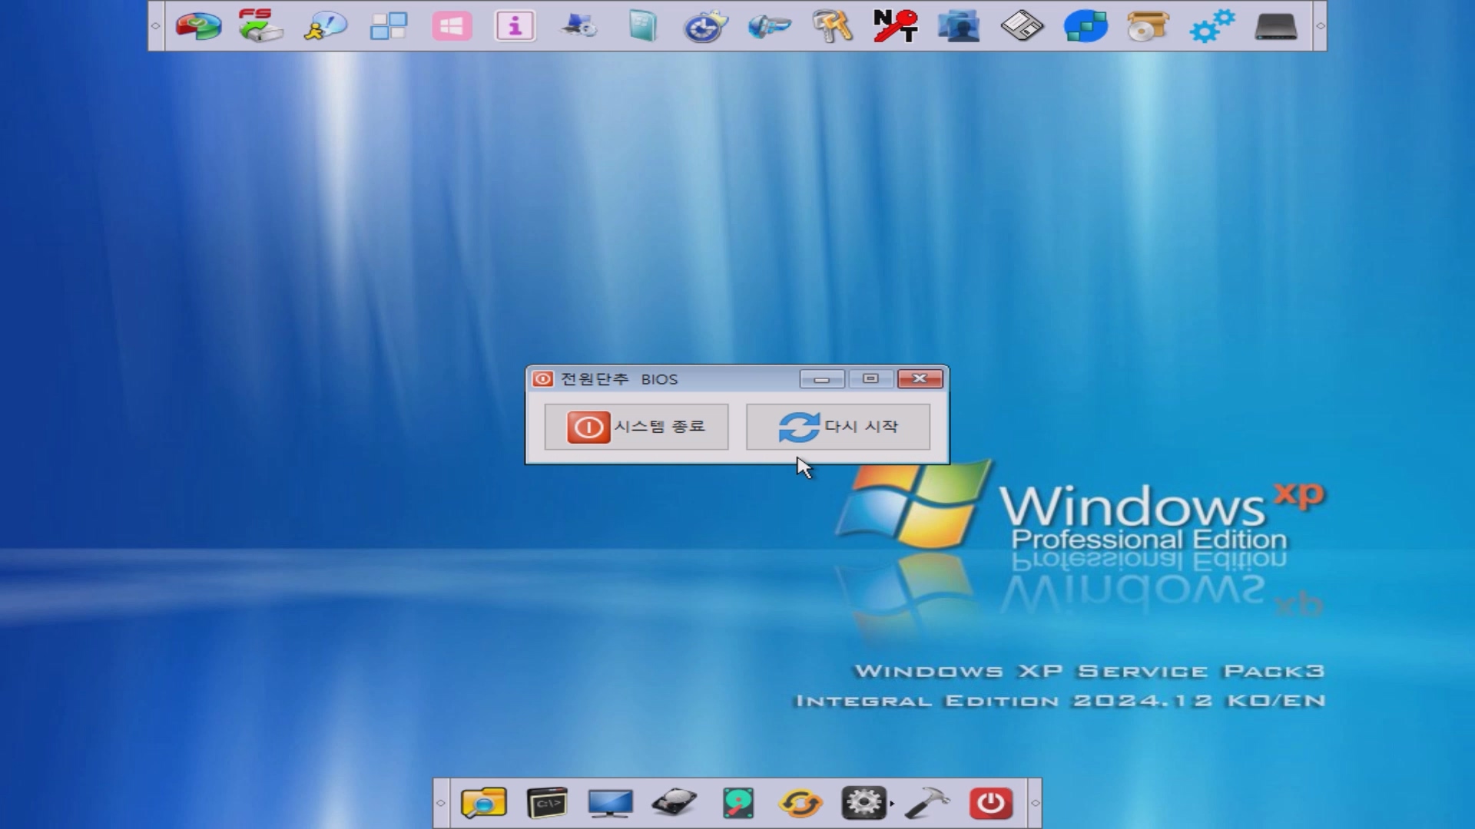The width and height of the screenshot is (1475, 829).
Task: Open the keys icon in top toolbar
Action: [x=832, y=26]
